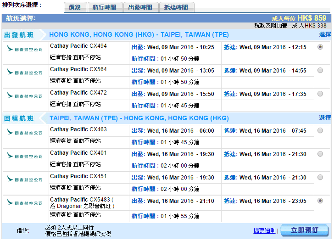Select return flight CX463 at 06:00
The image size is (334, 241).
[320, 130]
